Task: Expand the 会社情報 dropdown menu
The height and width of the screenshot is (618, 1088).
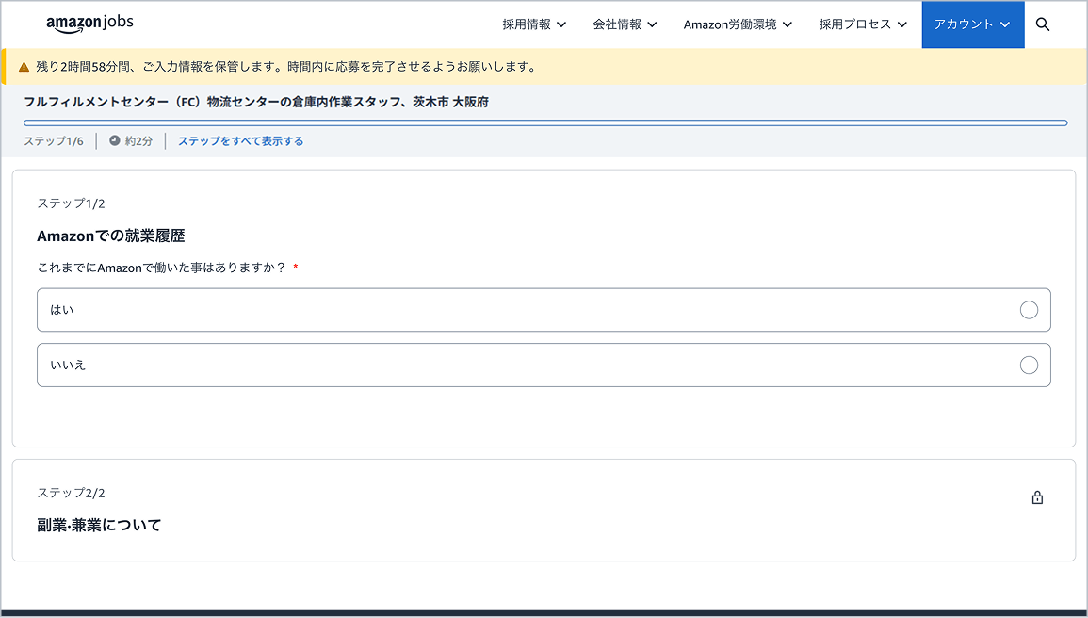Action: point(625,24)
